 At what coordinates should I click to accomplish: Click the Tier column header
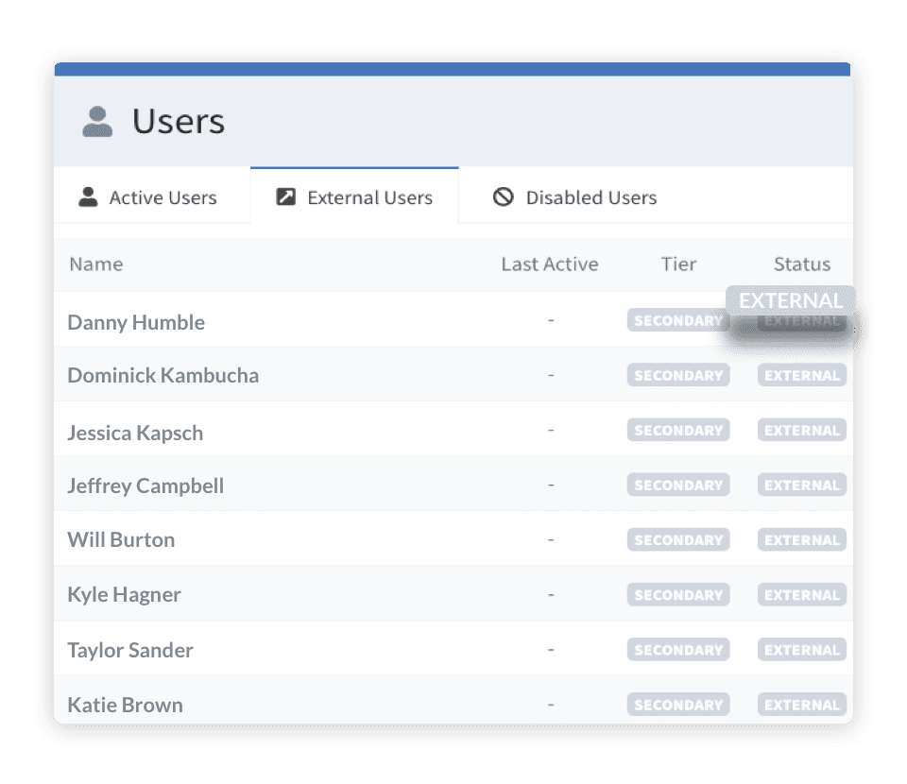(678, 264)
